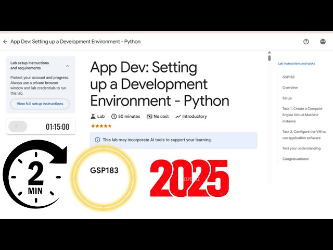This screenshot has width=333, height=250.
Task: Click the star rating row
Action: 101,126
